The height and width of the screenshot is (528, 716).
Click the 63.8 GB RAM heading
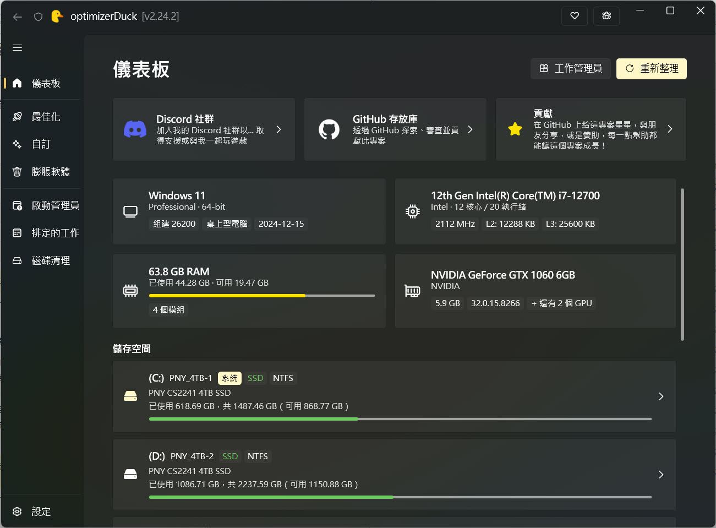tap(179, 271)
